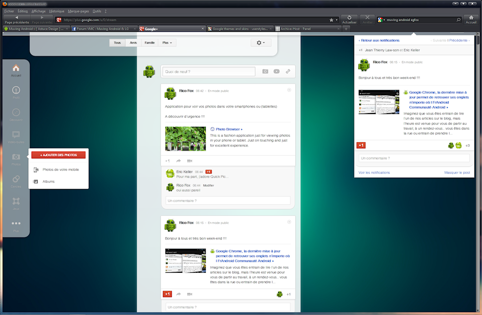The width and height of the screenshot is (482, 315).
Task: Open the Vidéo-bulles sidebar icon
Action: point(16,134)
